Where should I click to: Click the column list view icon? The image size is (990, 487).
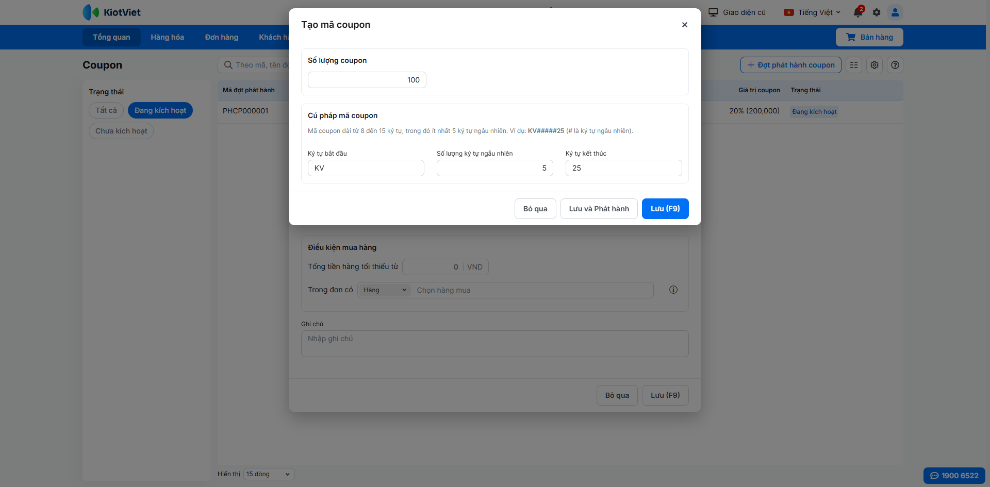tap(854, 65)
